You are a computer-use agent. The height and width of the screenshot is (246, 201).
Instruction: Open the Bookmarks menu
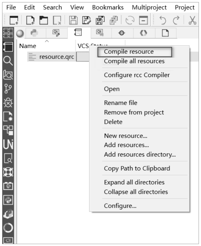pyautogui.click(x=108, y=7)
